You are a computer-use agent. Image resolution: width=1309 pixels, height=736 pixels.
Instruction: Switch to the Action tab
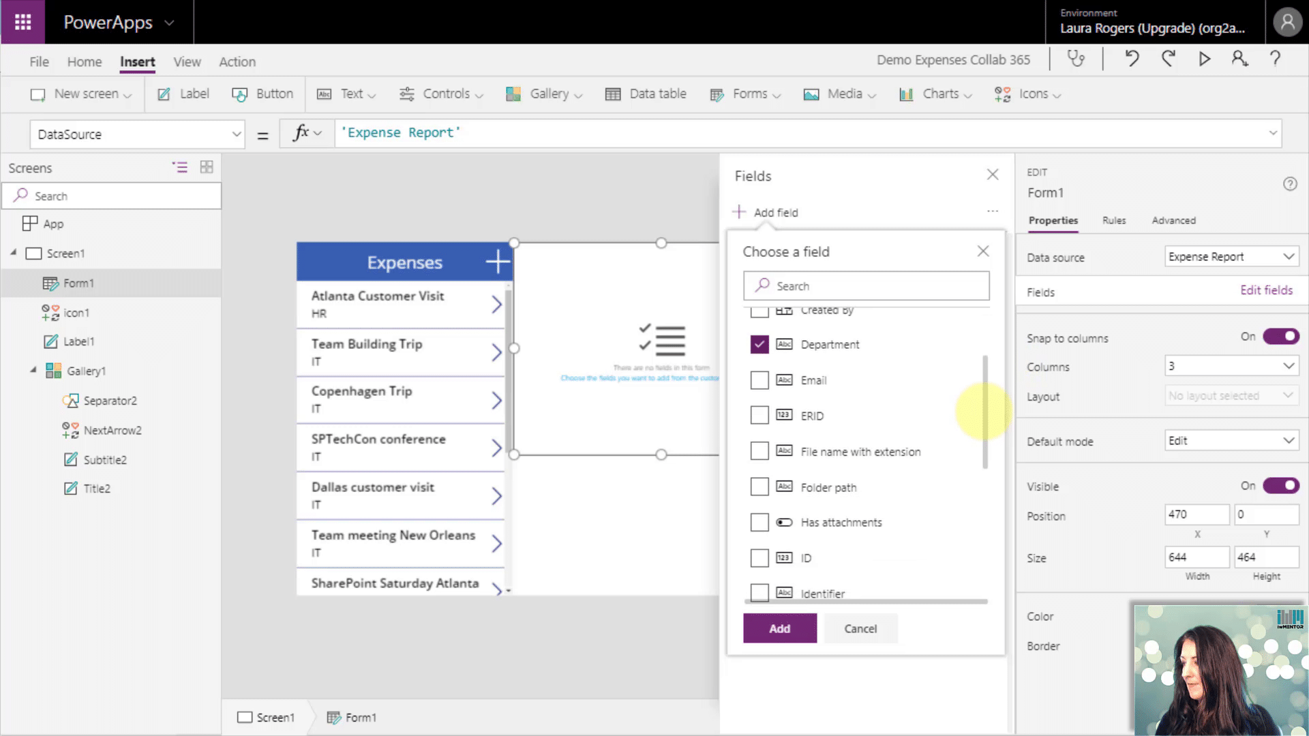tap(237, 61)
